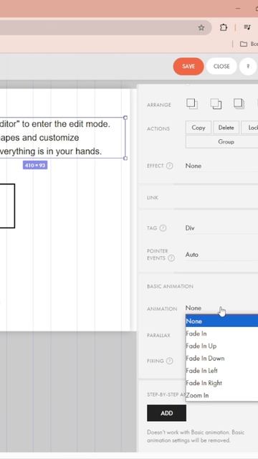Image resolution: width=258 pixels, height=459 pixels.
Task: Show help tooltip for Fixing
Action: point(169,361)
